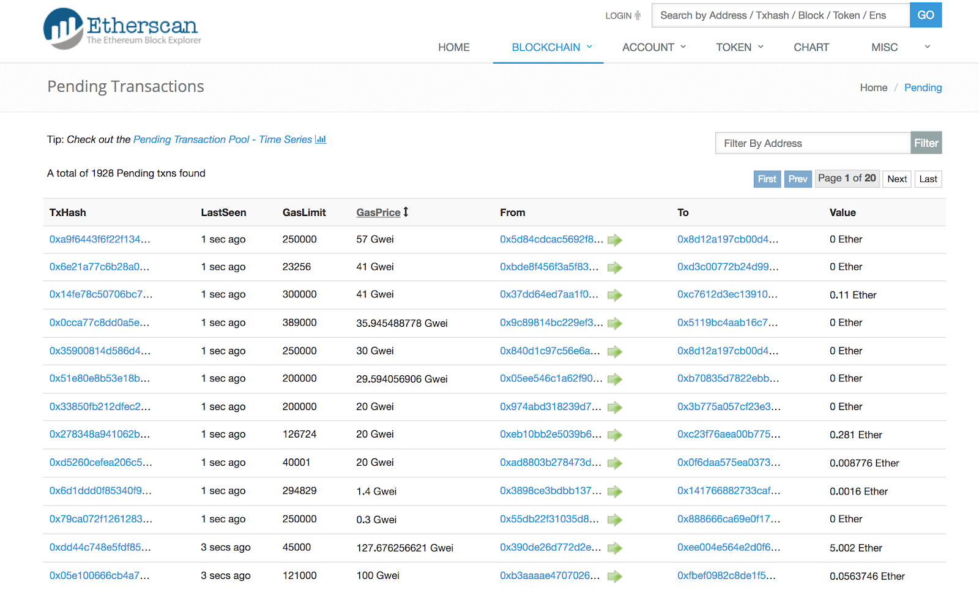The width and height of the screenshot is (979, 590).
Task: Click the Etherscan logo
Action: point(122,28)
